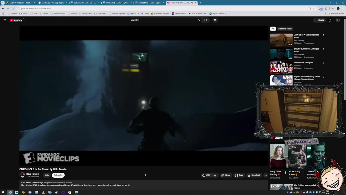Like the video with thumbs up
This screenshot has width=346, height=195.
206,175
